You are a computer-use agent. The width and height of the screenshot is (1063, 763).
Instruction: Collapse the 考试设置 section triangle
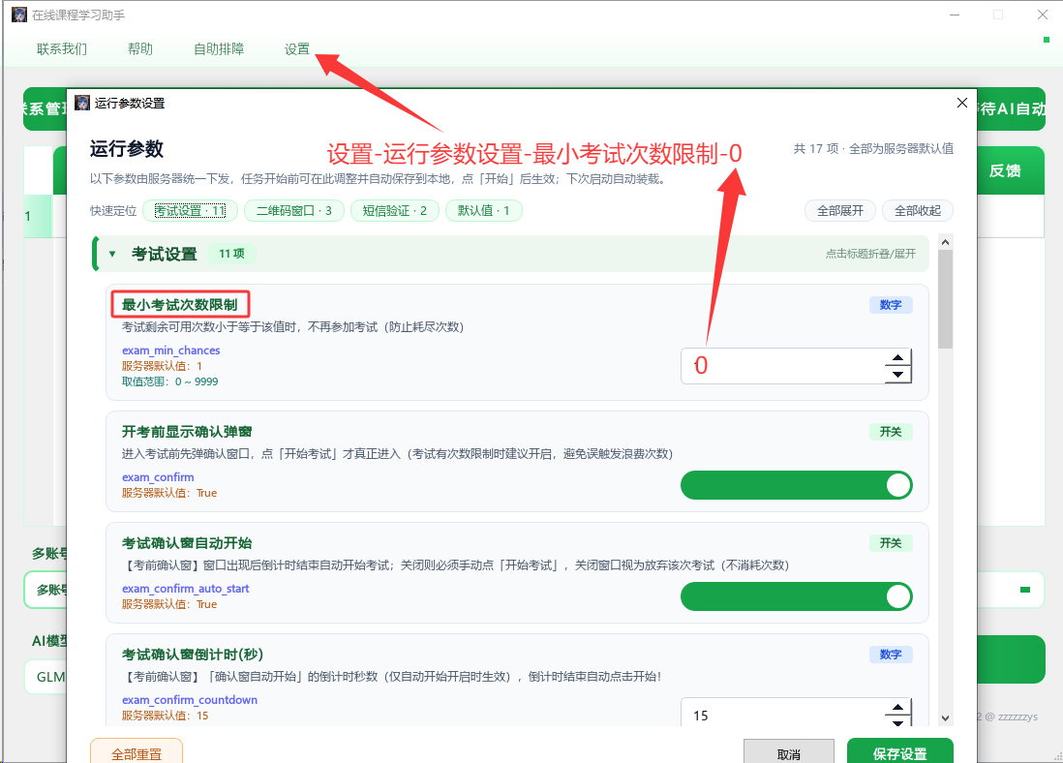pyautogui.click(x=112, y=255)
